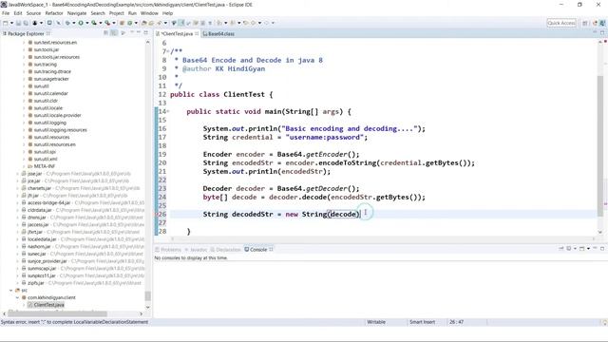Click the New Java Package icon
The image size is (608, 342).
[122, 23]
